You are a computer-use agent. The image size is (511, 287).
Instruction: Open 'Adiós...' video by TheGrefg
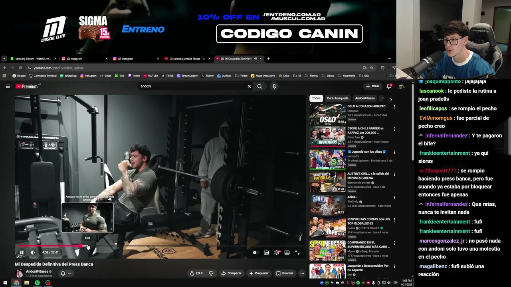click(x=327, y=204)
